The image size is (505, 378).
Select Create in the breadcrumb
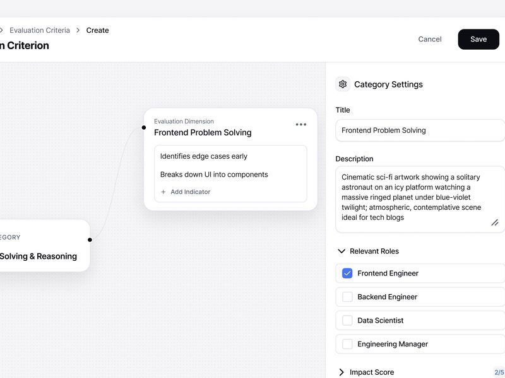[98, 30]
